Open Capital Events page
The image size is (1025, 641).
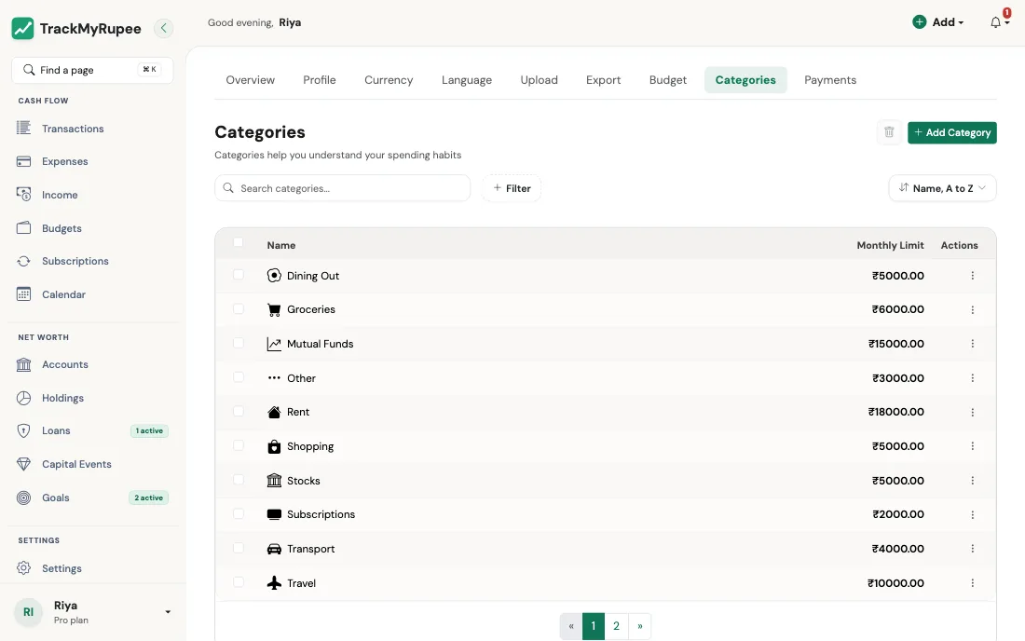pyautogui.click(x=76, y=464)
